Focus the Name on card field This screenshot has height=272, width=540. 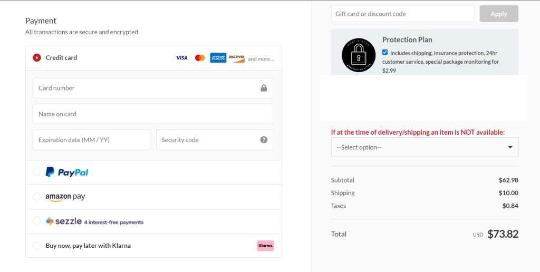(x=153, y=114)
